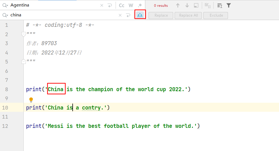
Task: Open the search filter funnel options
Action: coord(229,5)
